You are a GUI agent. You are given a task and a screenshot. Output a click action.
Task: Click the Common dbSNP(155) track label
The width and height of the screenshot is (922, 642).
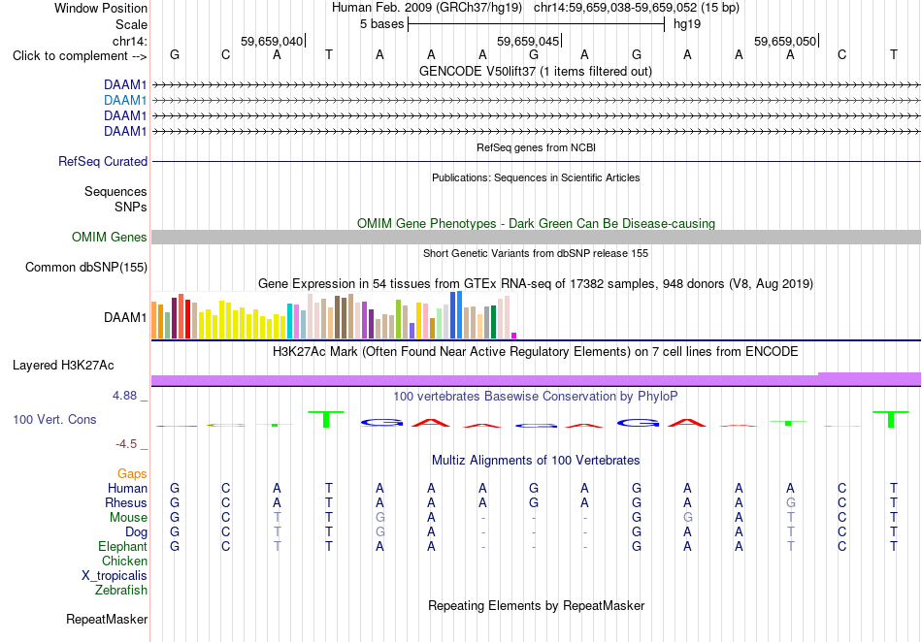click(x=86, y=268)
